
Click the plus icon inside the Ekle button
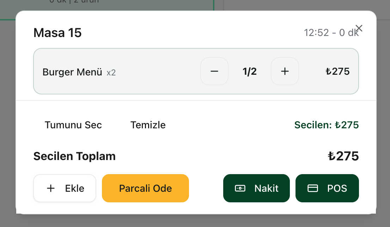pos(51,188)
